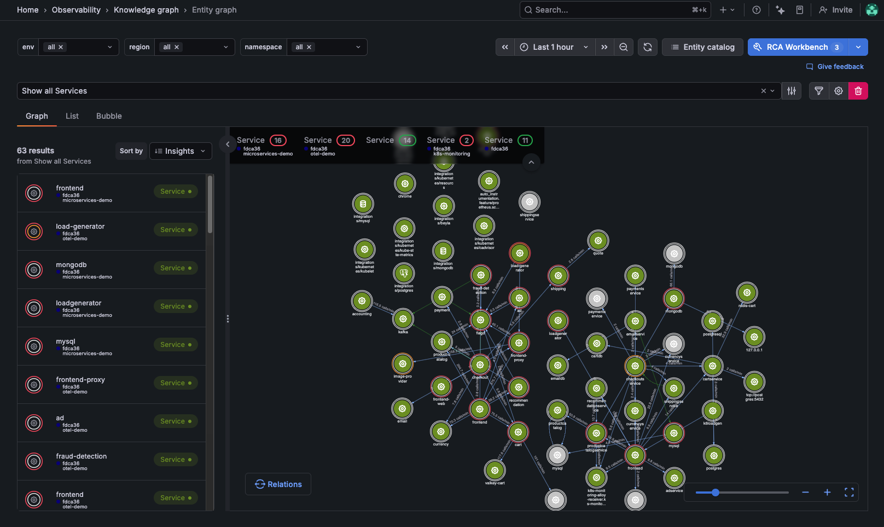Switch to the List tab
This screenshot has width=884, height=527.
pyautogui.click(x=72, y=116)
